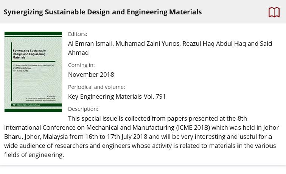The width and height of the screenshot is (286, 174).
Task: Click the green book cover thumbnail
Action: pyautogui.click(x=33, y=72)
